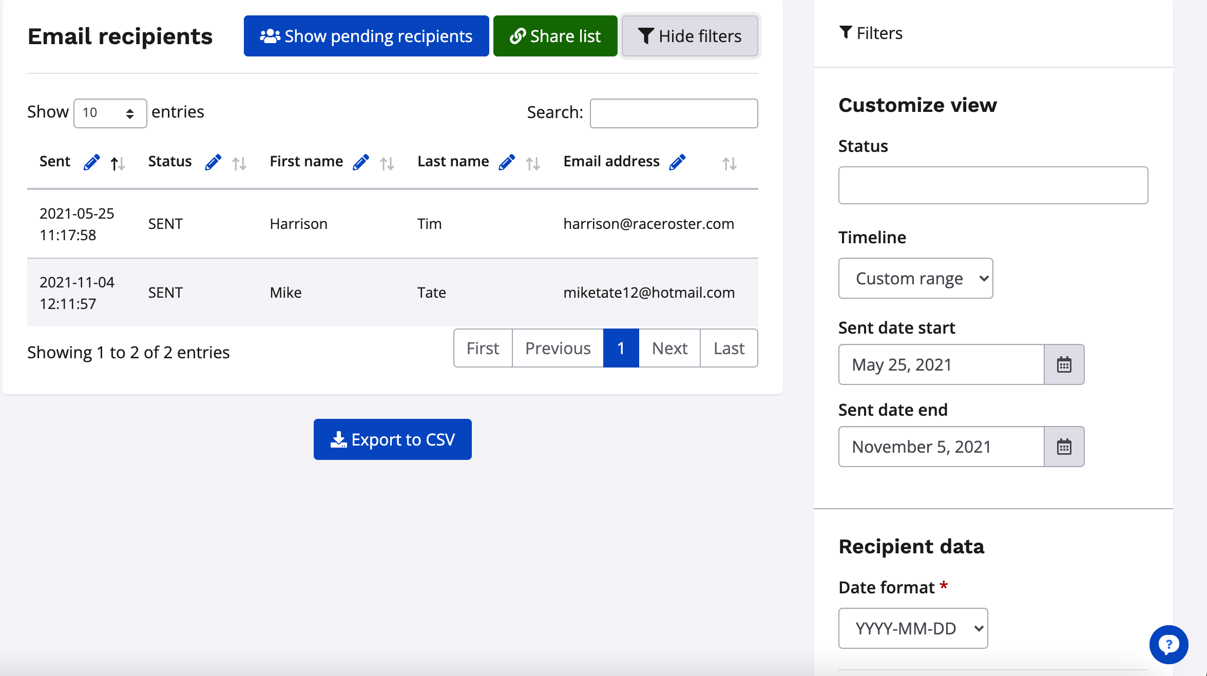The image size is (1207, 676).
Task: Open calendar picker for Sent date end
Action: (x=1064, y=447)
